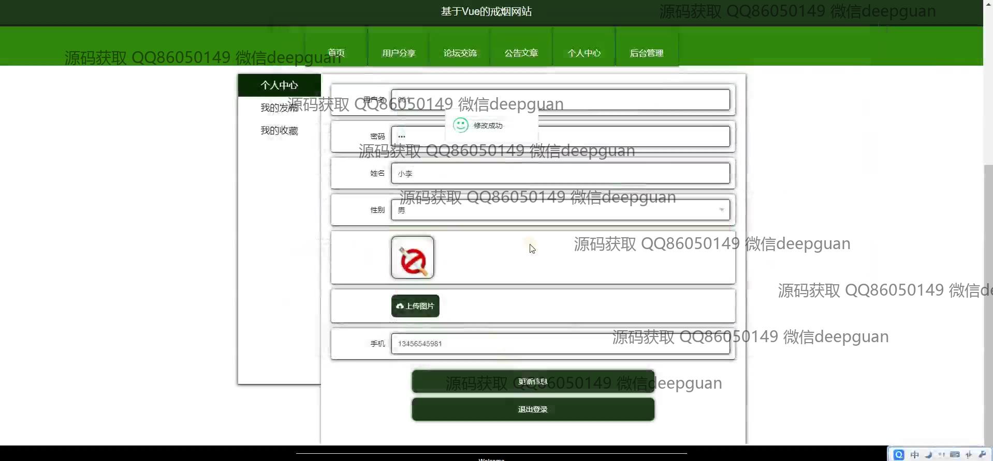This screenshot has height=461, width=993.
Task: Open the 论坛交流 forum tab
Action: [x=460, y=53]
